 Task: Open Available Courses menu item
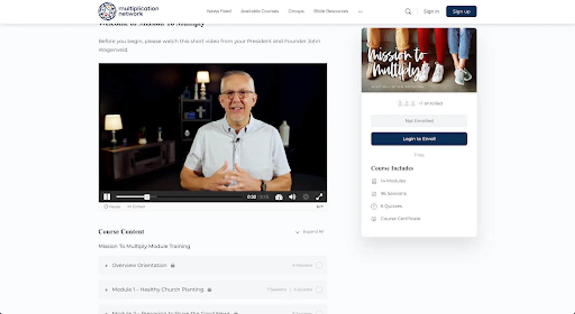click(x=260, y=11)
